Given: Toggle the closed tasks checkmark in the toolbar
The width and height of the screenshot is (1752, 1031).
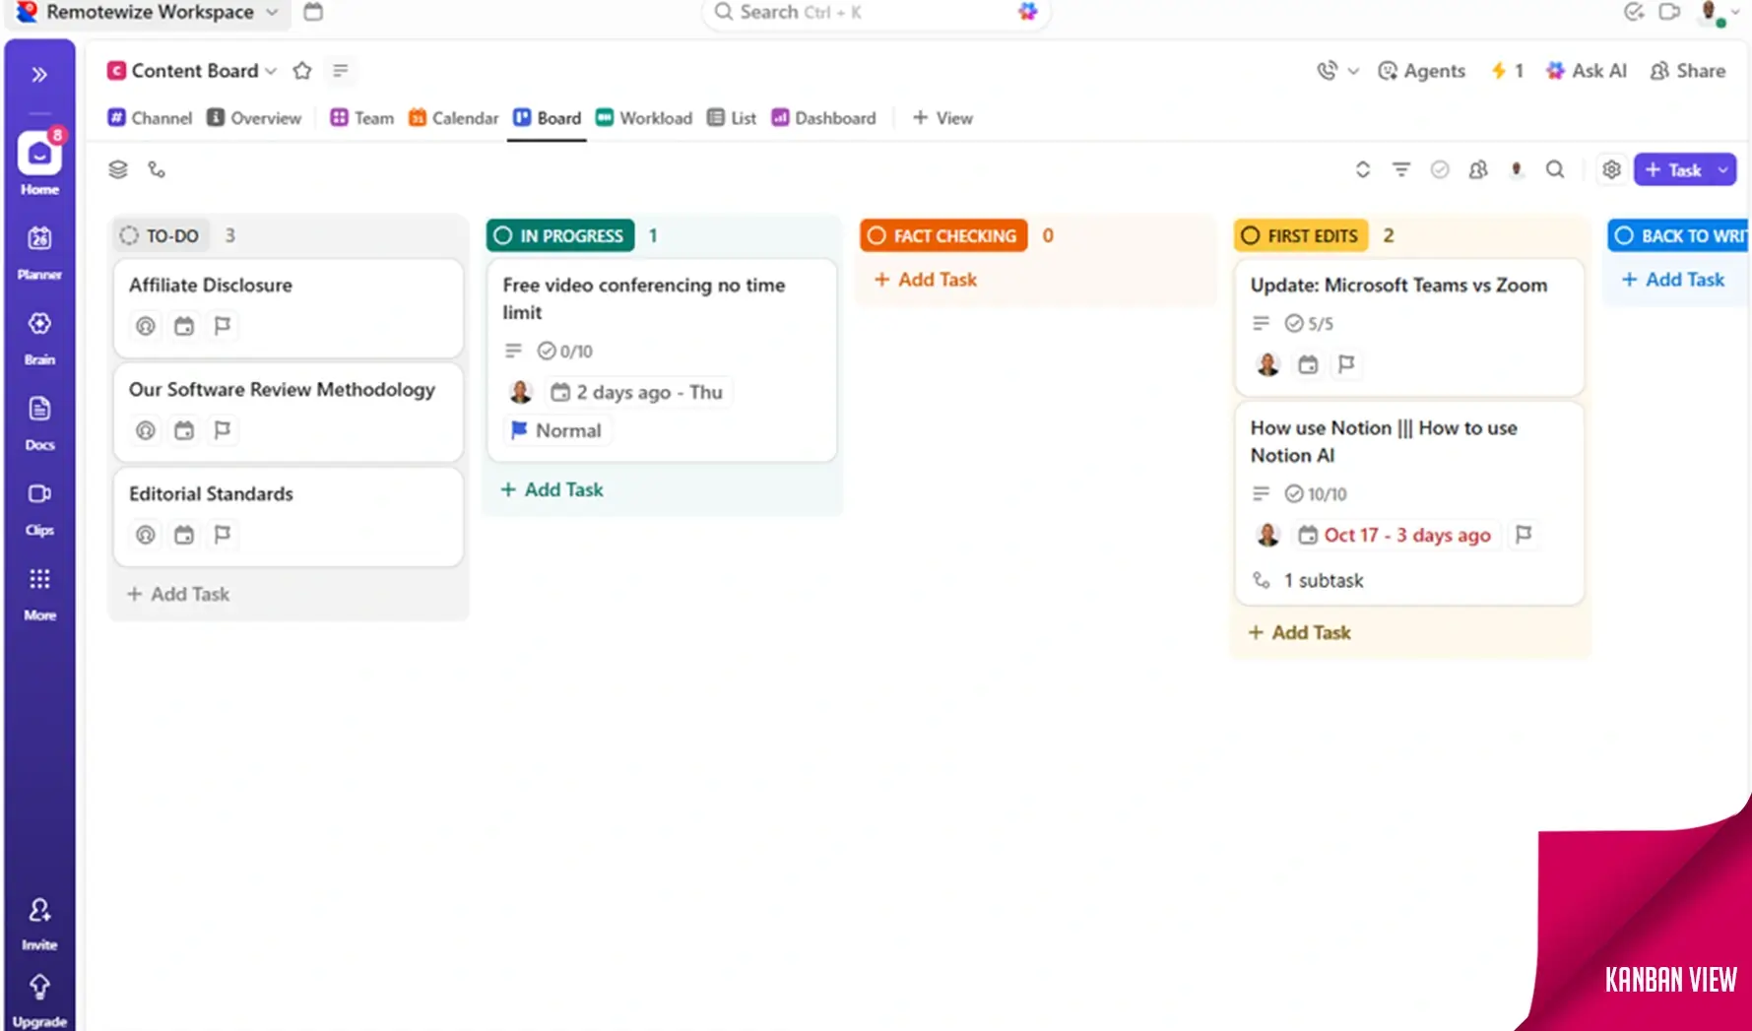Looking at the screenshot, I should (1440, 169).
